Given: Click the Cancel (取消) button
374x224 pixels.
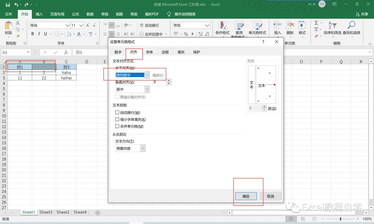Looking at the screenshot, I should (270, 196).
